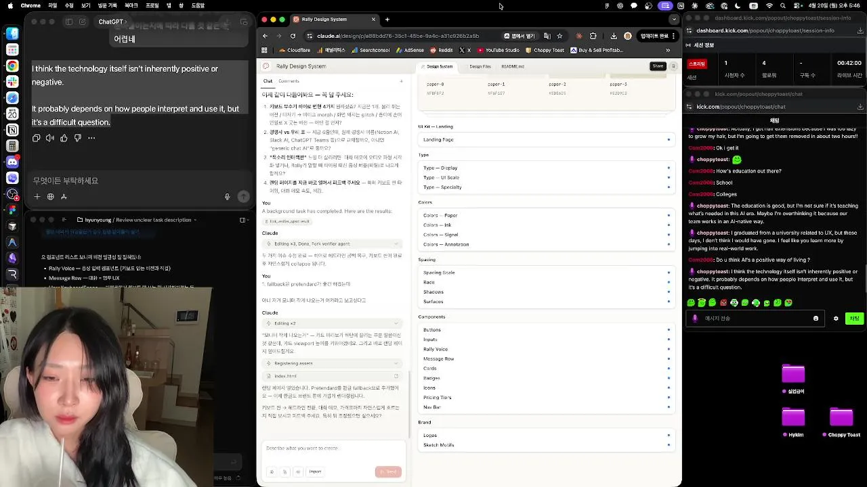Open the panel layout dropdown in the hyunyoung window
The image size is (867, 487).
click(x=245, y=220)
